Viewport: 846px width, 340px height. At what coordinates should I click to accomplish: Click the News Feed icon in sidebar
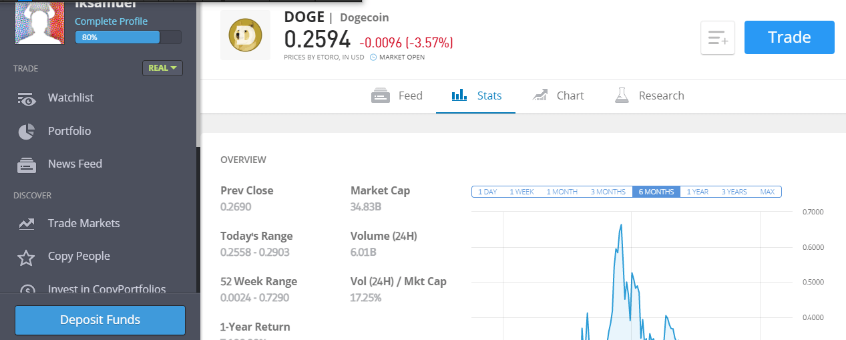tap(27, 165)
